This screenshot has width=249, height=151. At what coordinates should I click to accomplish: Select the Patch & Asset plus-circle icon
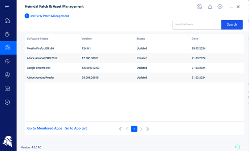point(7,48)
